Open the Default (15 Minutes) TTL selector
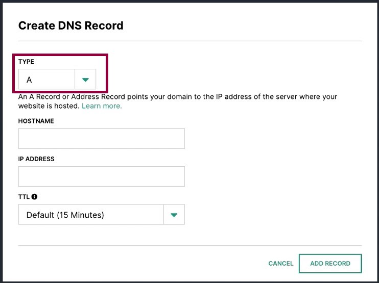379x283 pixels. coord(102,215)
